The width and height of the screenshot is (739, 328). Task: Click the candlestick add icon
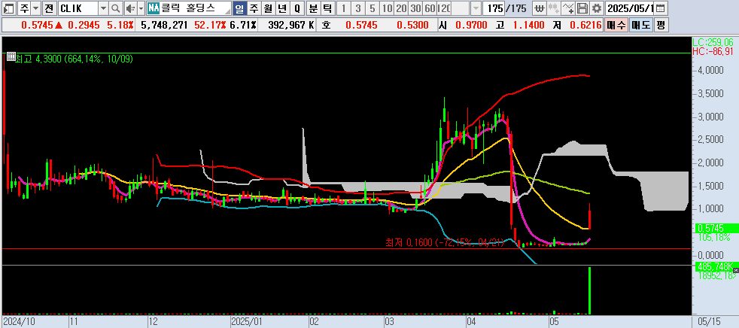tap(553, 8)
